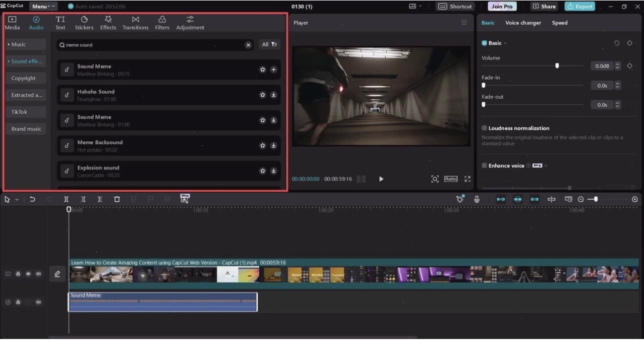This screenshot has height=340, width=644.
Task: Favorite the Hahaha Sound with its star
Action: (263, 95)
